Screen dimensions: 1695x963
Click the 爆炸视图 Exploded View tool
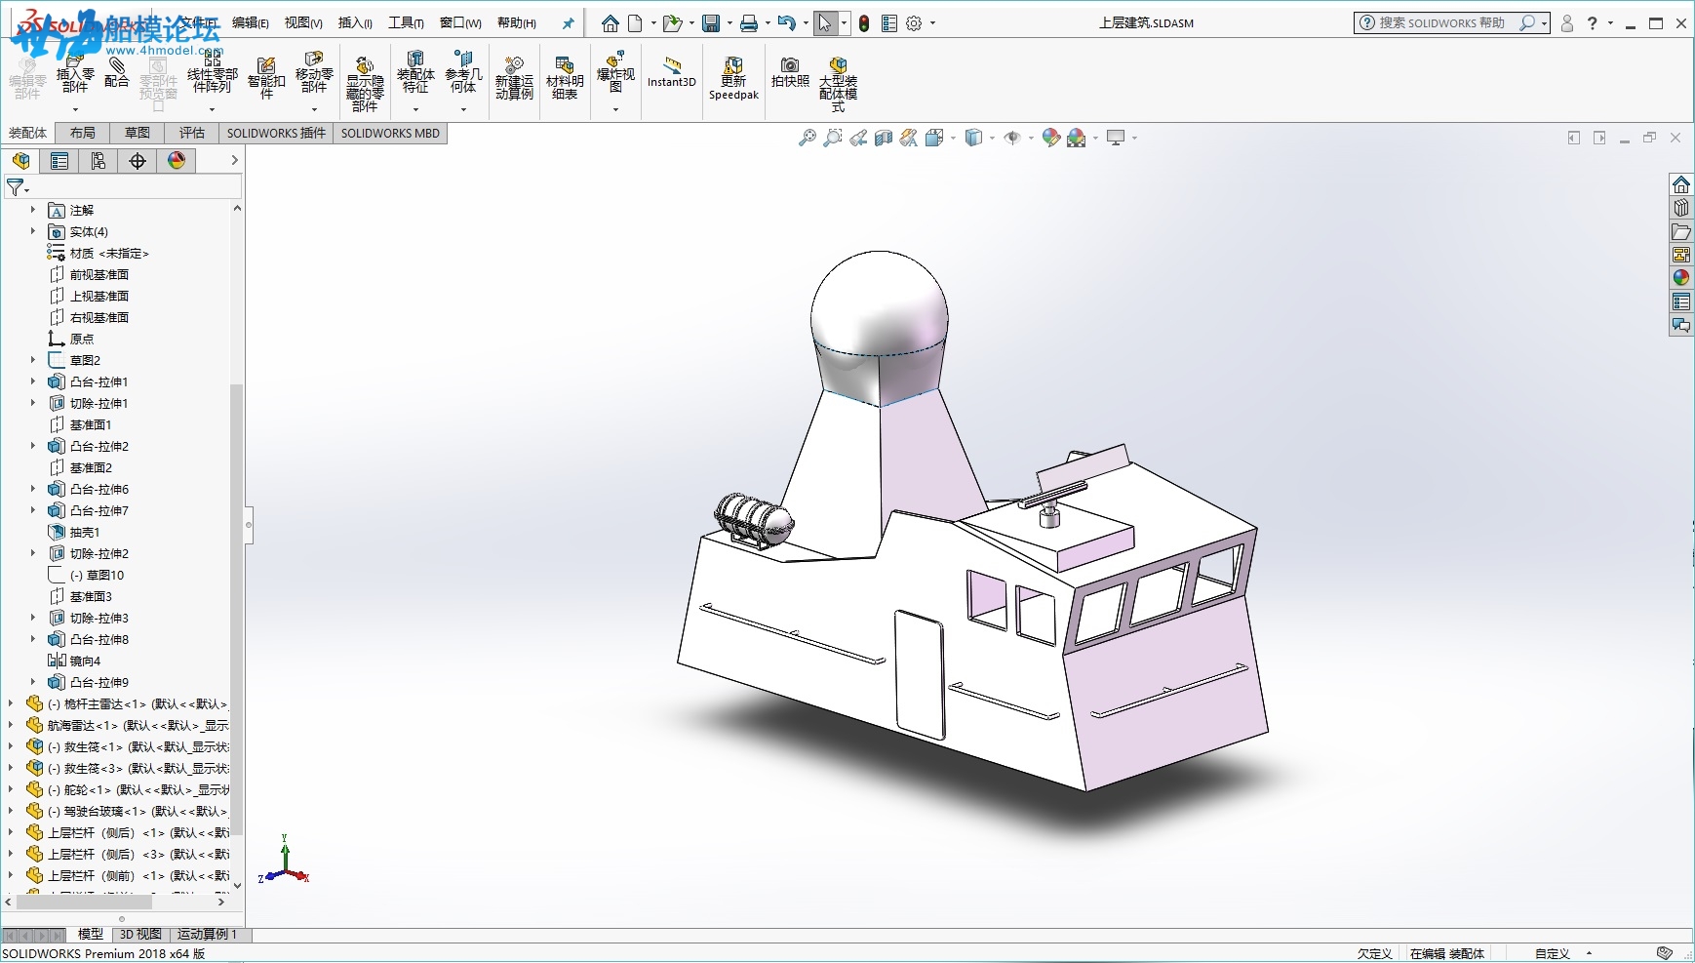tap(615, 72)
